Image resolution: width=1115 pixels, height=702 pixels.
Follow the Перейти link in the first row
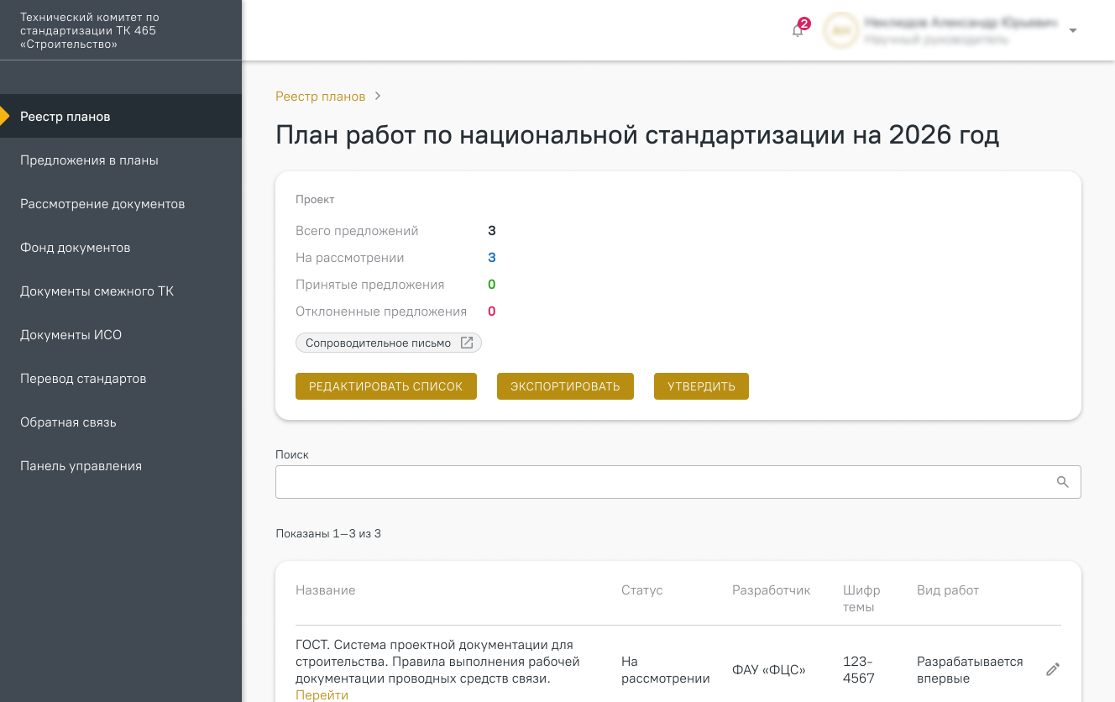point(322,695)
